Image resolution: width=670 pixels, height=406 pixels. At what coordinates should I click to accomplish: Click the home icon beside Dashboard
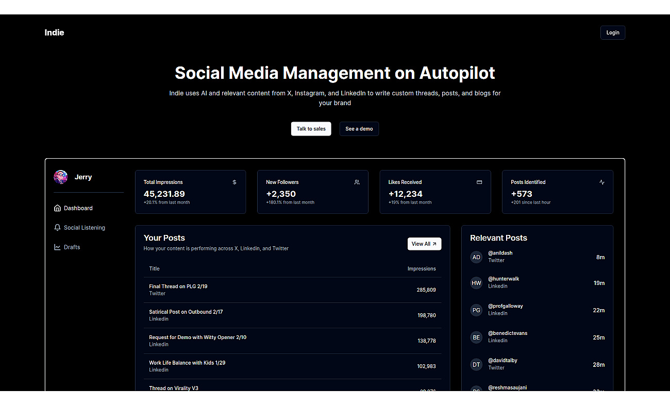coord(57,208)
